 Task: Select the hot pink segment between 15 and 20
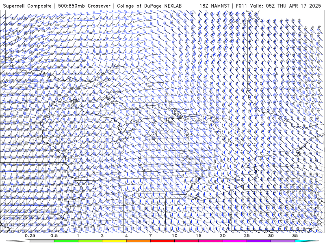coord(210,241)
